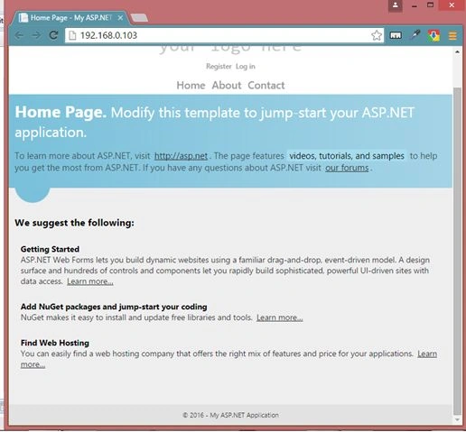The height and width of the screenshot is (432, 466).
Task: Open Learn more under Find Web Hosting
Action: click(x=427, y=354)
